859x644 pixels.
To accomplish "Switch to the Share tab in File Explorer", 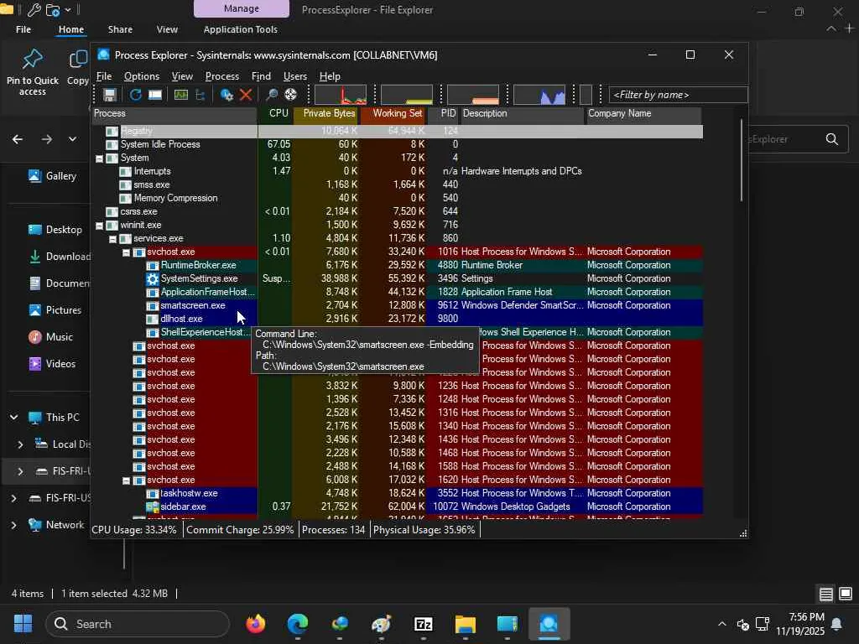I will click(120, 29).
